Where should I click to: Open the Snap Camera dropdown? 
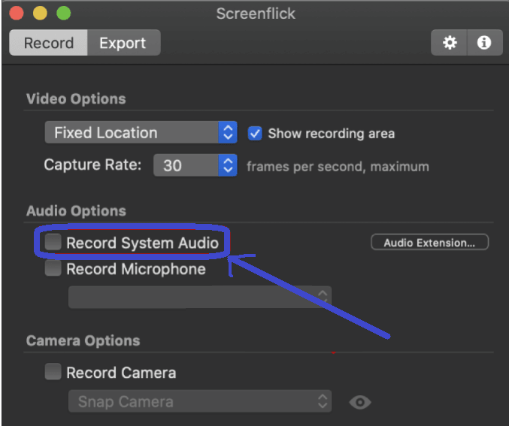point(199,402)
